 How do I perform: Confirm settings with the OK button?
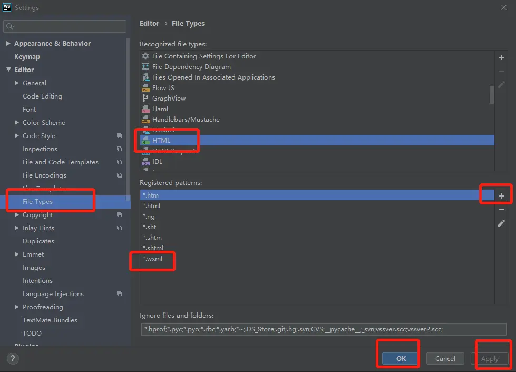[401, 358]
